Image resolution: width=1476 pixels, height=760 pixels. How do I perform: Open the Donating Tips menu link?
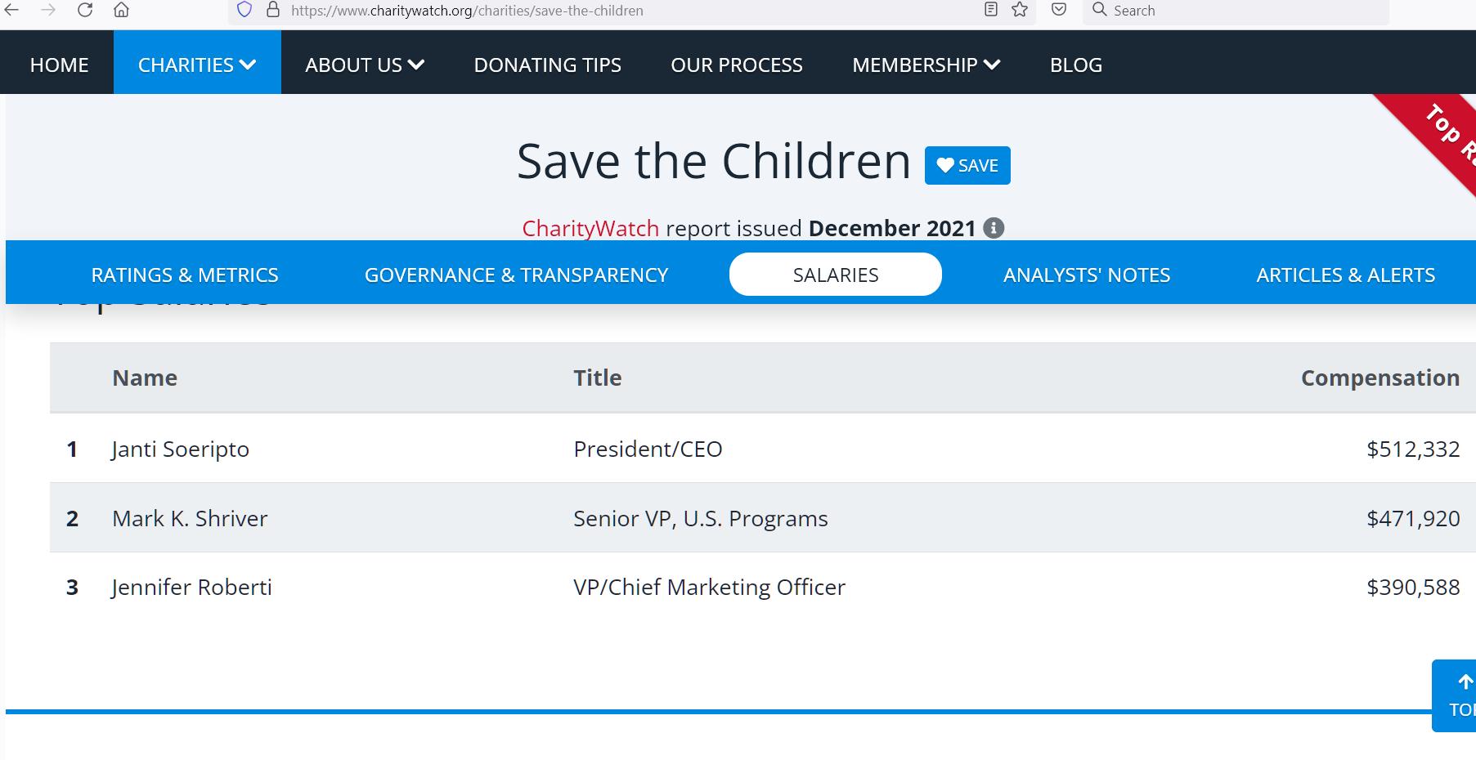(x=548, y=65)
